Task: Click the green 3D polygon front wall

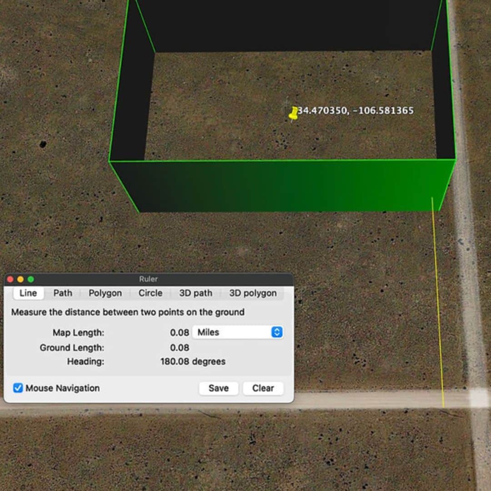Action: pyautogui.click(x=282, y=186)
